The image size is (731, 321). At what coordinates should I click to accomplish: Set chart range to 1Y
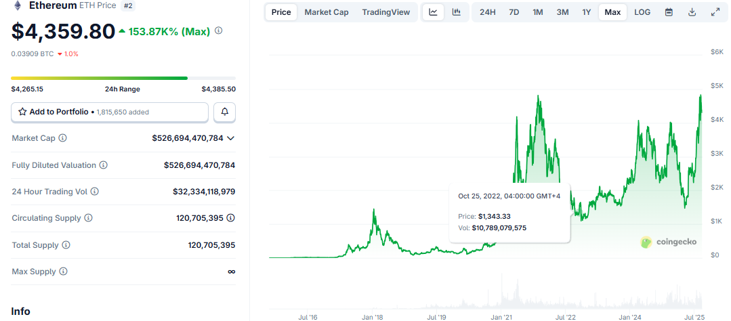pos(587,12)
